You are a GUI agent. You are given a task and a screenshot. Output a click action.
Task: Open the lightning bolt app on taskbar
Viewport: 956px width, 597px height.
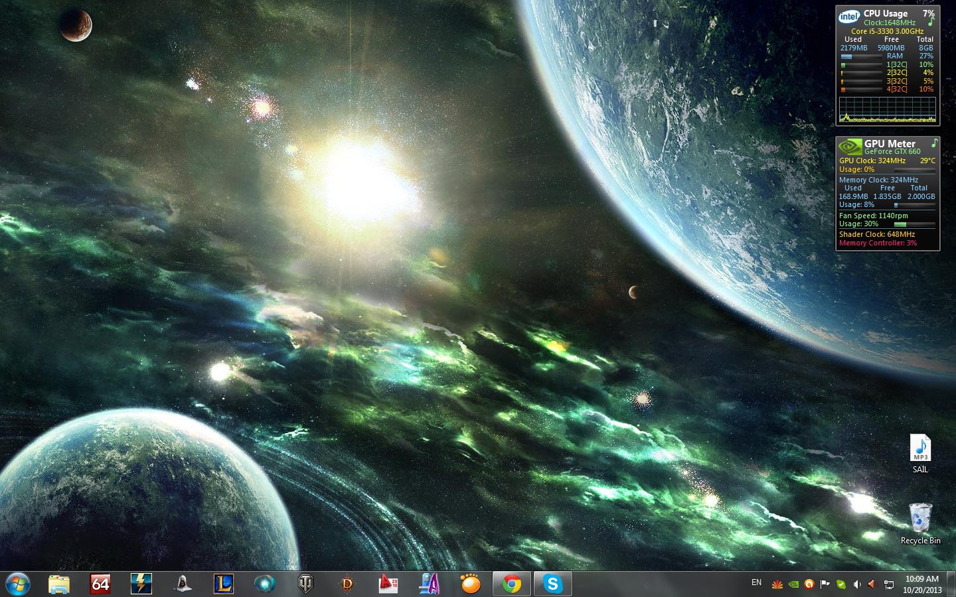click(141, 584)
